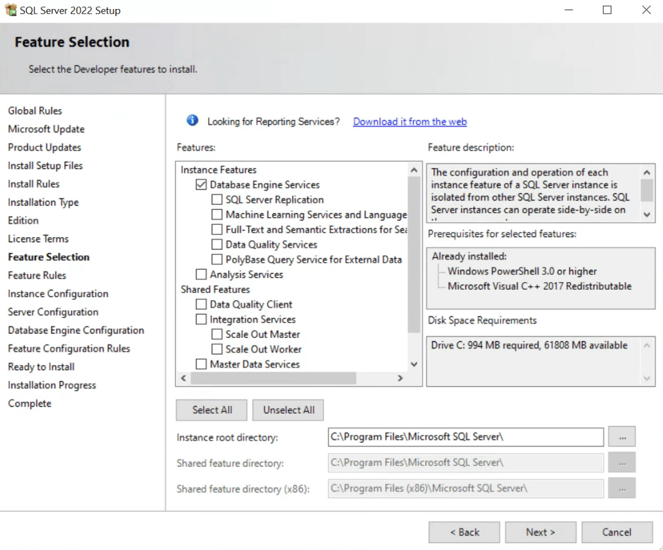The height and width of the screenshot is (550, 663).
Task: Go to previous page with Back button
Action: (464, 532)
